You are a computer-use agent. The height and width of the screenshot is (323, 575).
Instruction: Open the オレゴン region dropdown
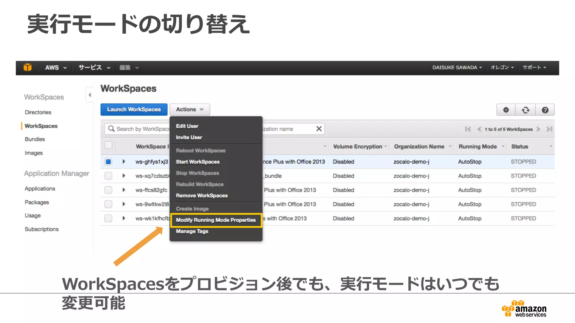502,68
